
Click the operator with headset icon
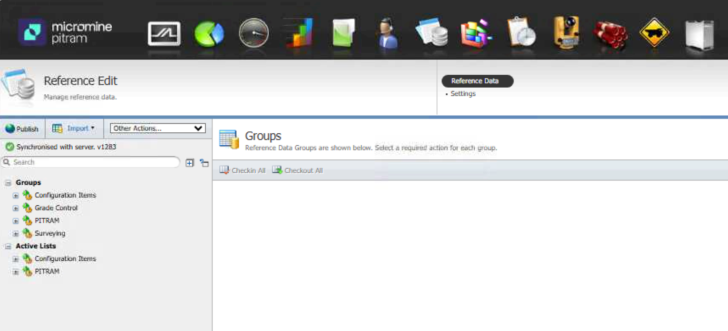coord(388,34)
